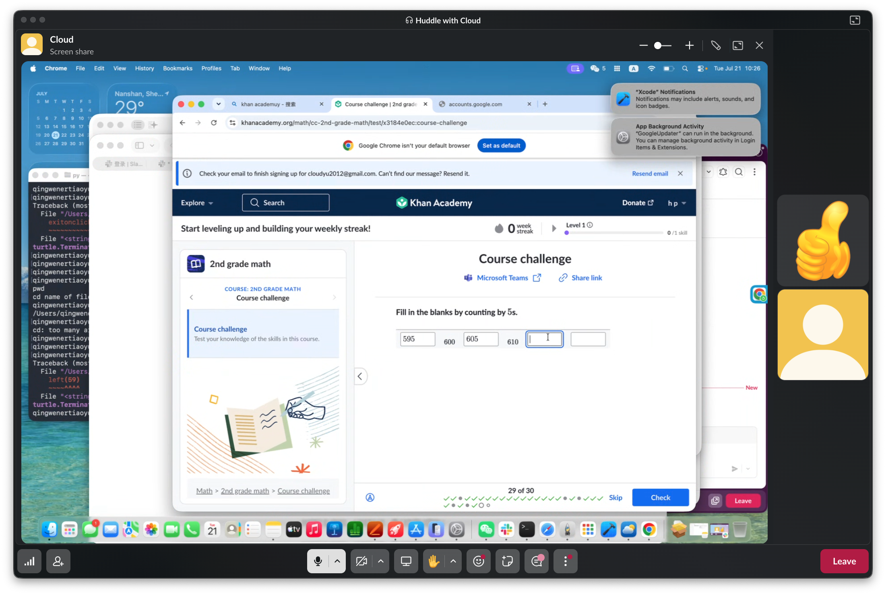The height and width of the screenshot is (595, 886).
Task: Click the empty last answer box
Action: pos(588,339)
